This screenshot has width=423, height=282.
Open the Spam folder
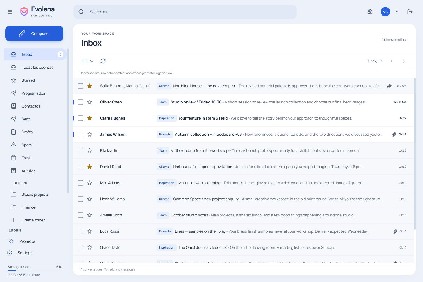35,145
